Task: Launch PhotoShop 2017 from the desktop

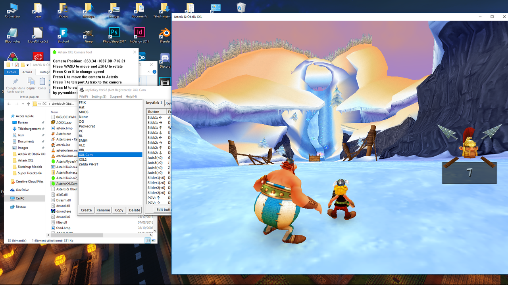Action: [114, 36]
